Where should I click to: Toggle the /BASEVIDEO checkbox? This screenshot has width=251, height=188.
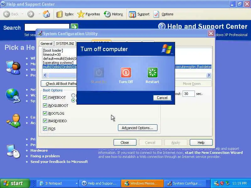point(45,121)
